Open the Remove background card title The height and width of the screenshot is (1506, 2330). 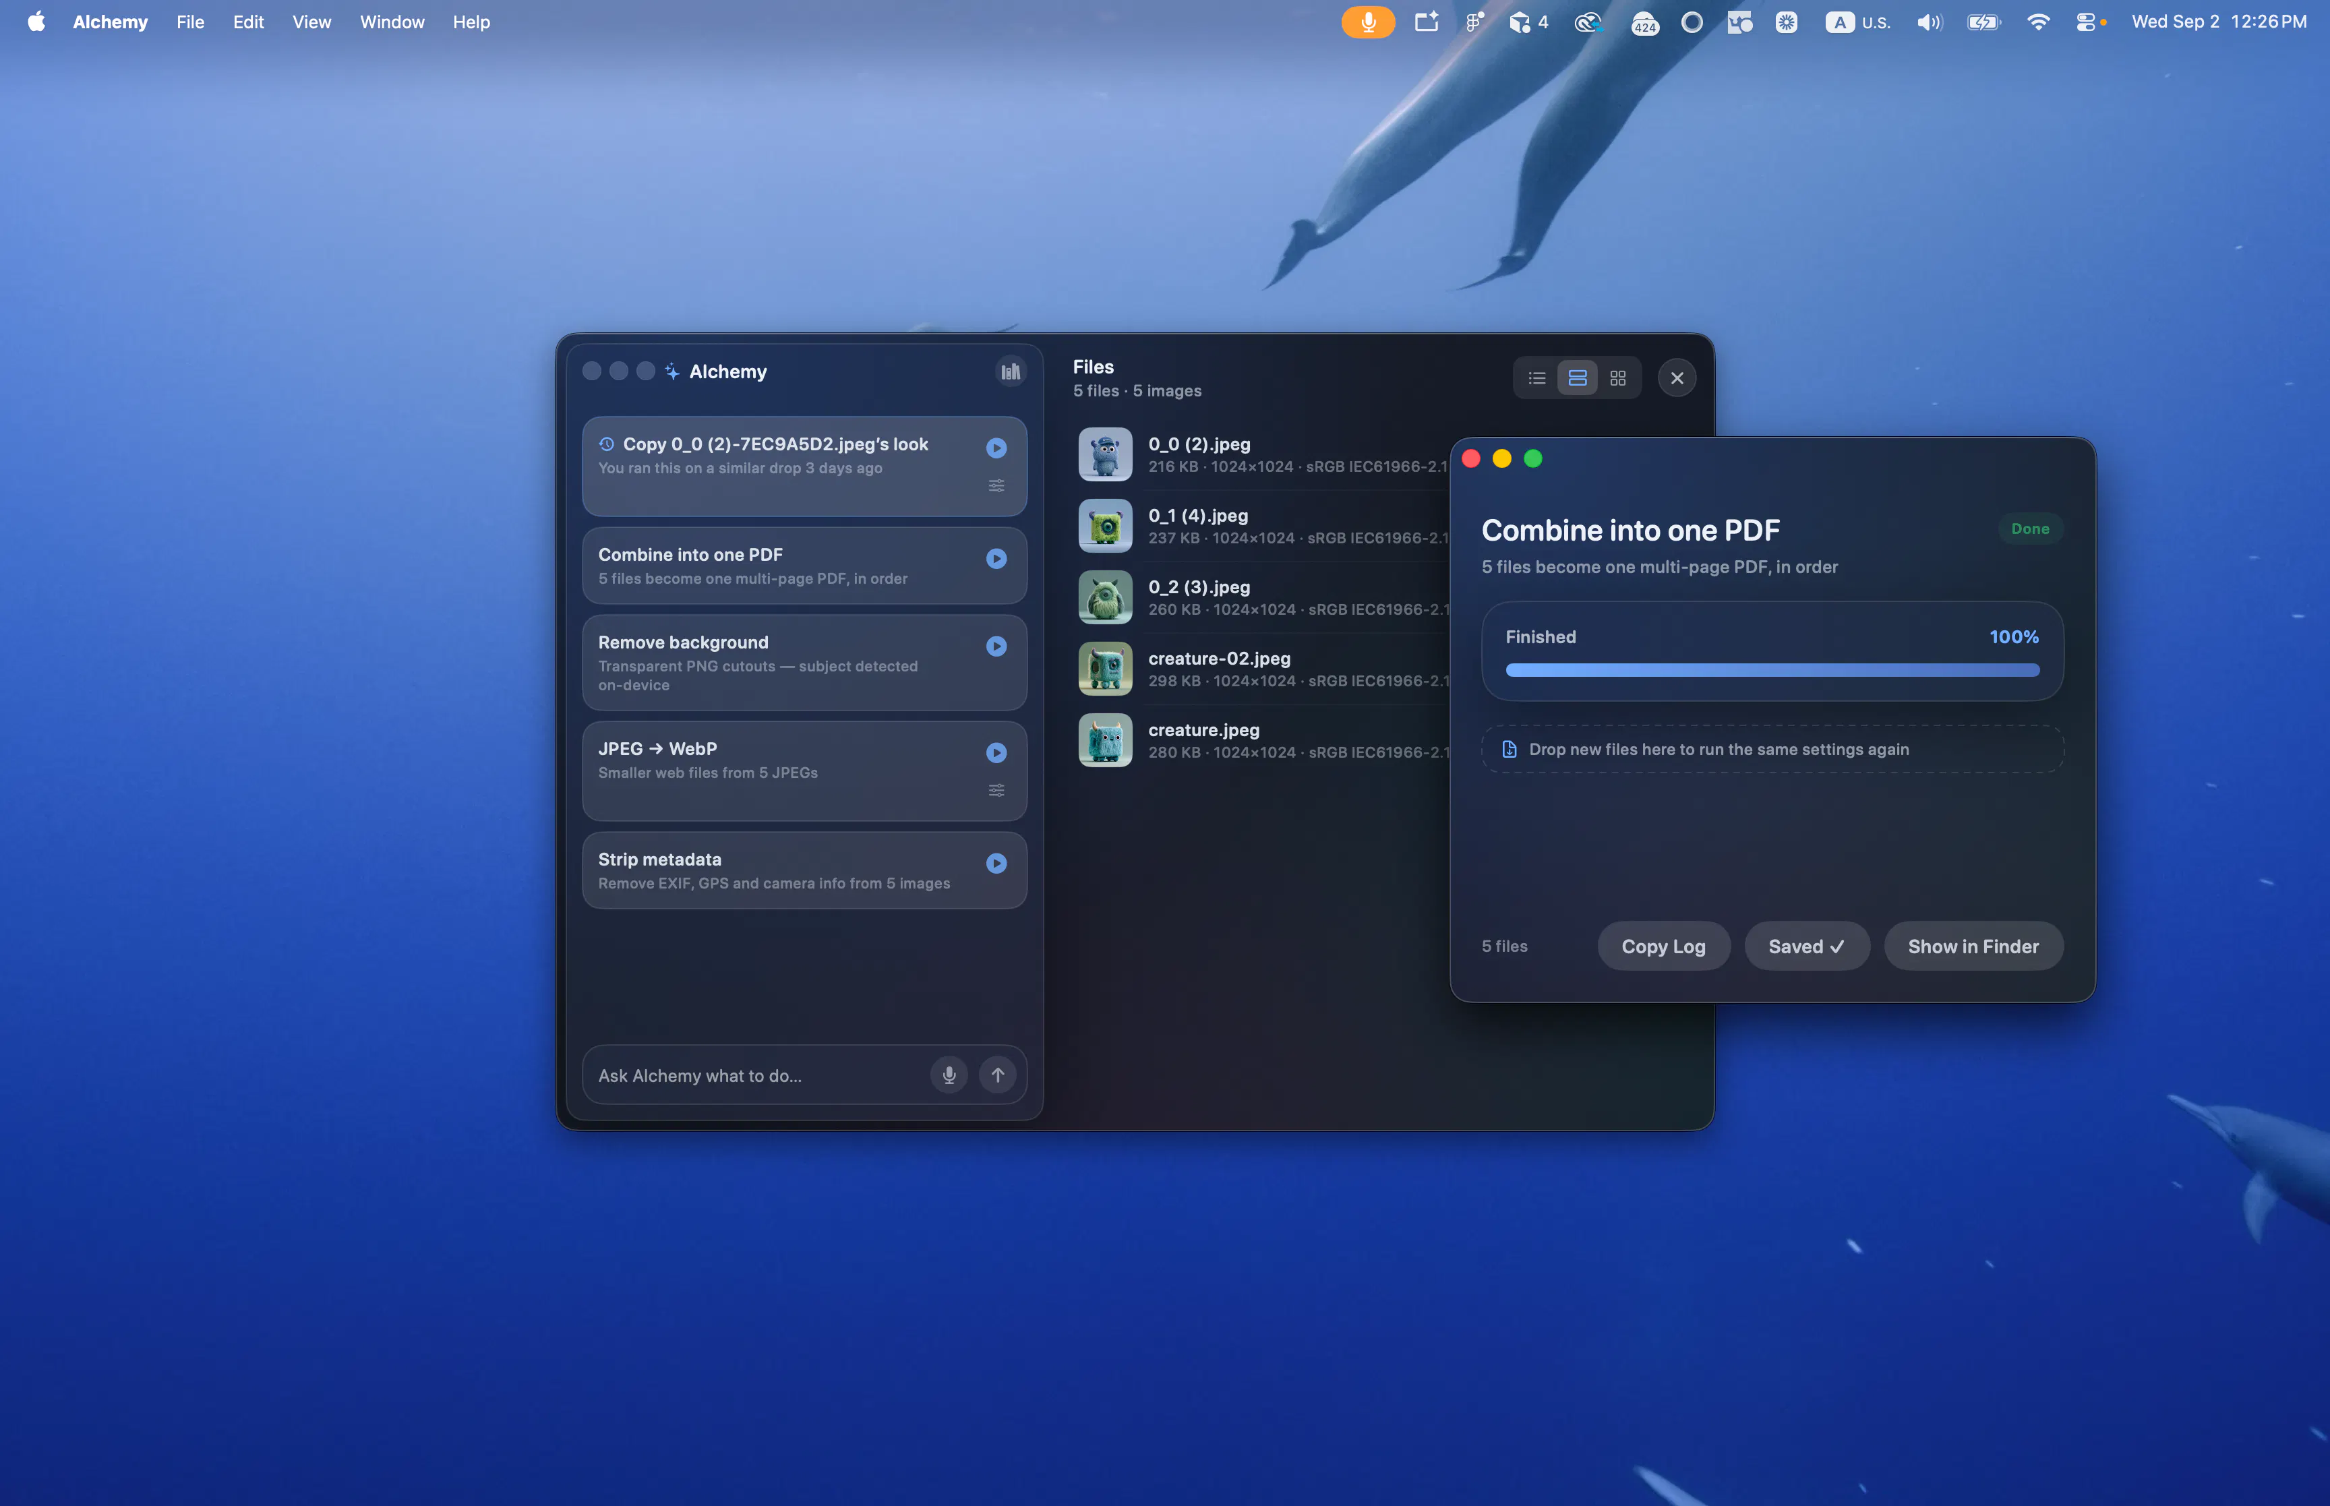682,642
